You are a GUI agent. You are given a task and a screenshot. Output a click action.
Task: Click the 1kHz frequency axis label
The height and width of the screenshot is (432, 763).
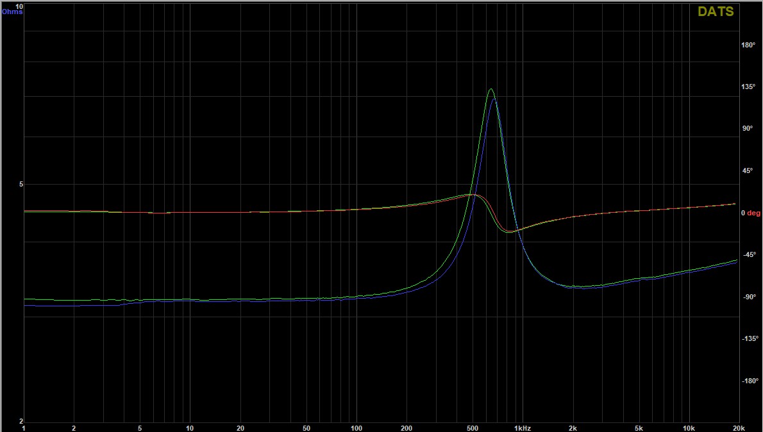[521, 428]
